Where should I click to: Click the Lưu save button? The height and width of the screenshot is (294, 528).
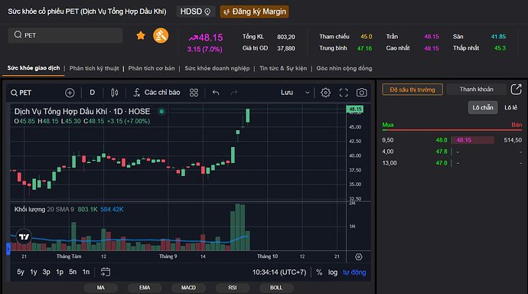[x=287, y=93]
